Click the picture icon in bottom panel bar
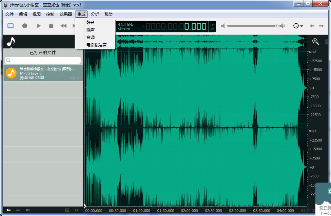Viewport: 331px width, 216px height. click(x=67, y=210)
